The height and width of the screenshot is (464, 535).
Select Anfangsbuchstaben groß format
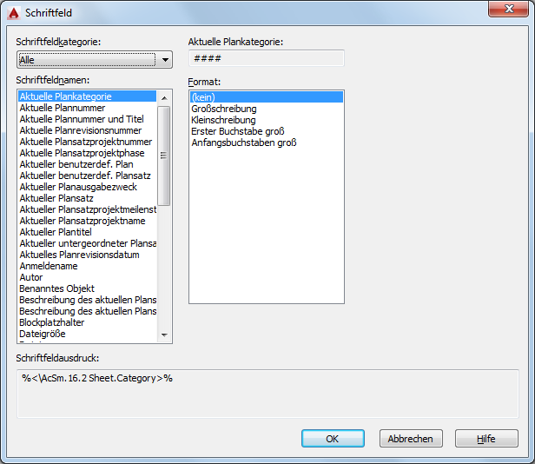click(244, 143)
